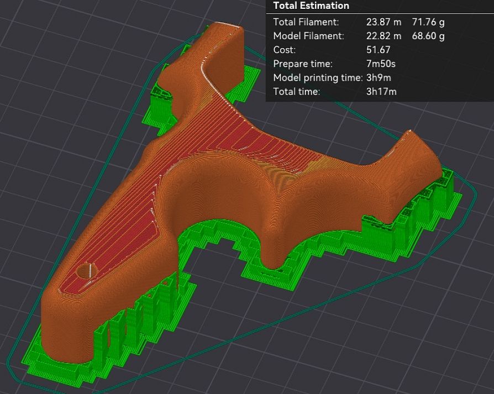Select the 3h9m model printing time value
494x394 pixels.
click(379, 77)
